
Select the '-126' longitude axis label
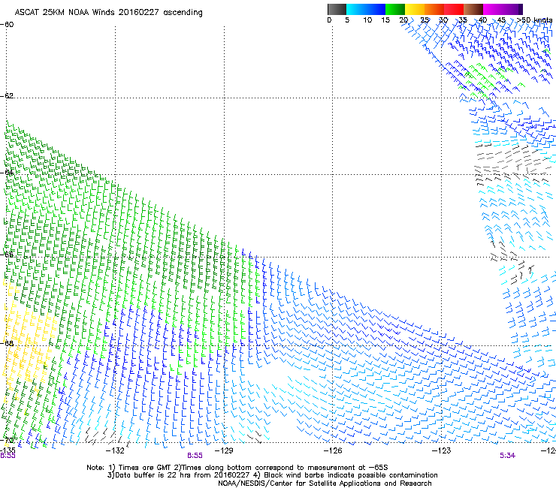(x=333, y=450)
